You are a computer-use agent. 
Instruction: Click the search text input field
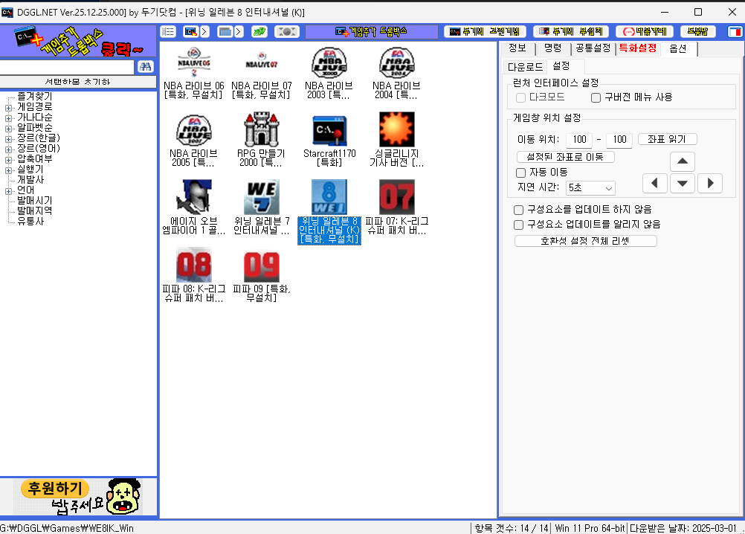tap(67, 67)
